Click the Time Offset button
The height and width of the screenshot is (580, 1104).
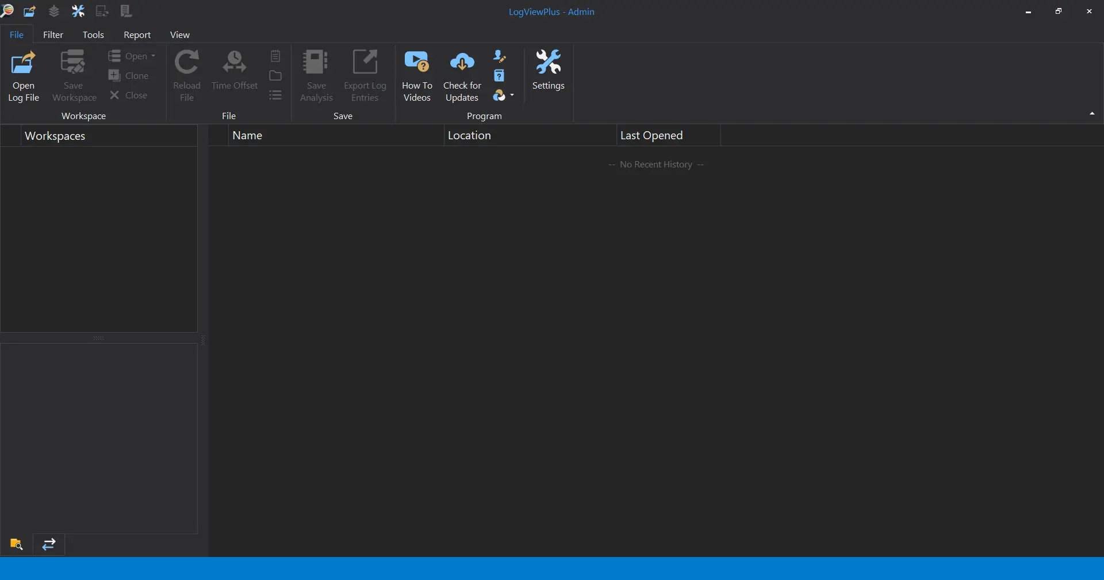tap(235, 71)
